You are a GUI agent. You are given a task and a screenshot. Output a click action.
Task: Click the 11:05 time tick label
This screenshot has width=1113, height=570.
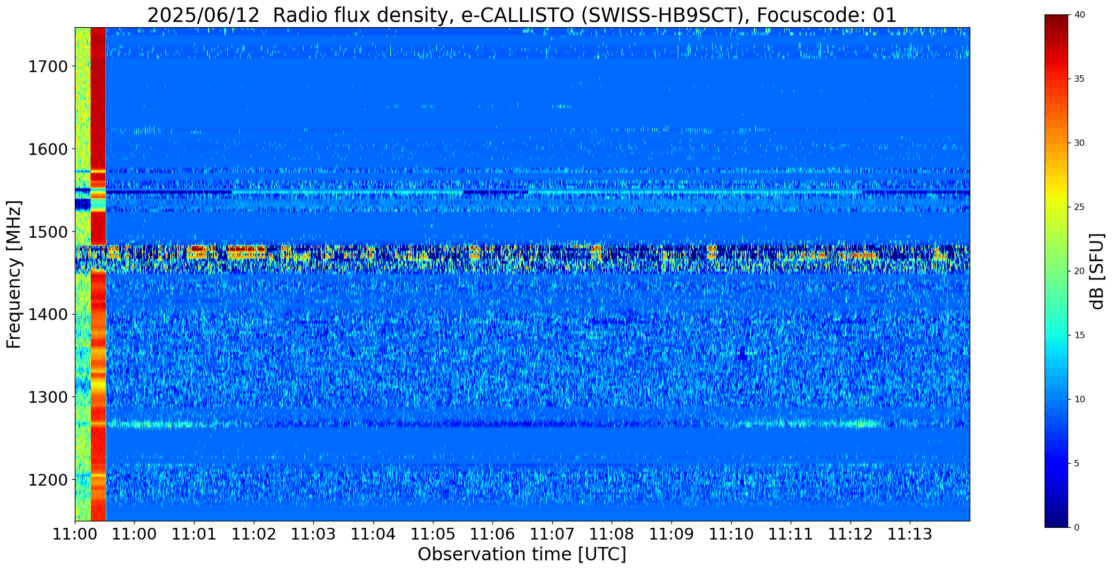(x=432, y=534)
